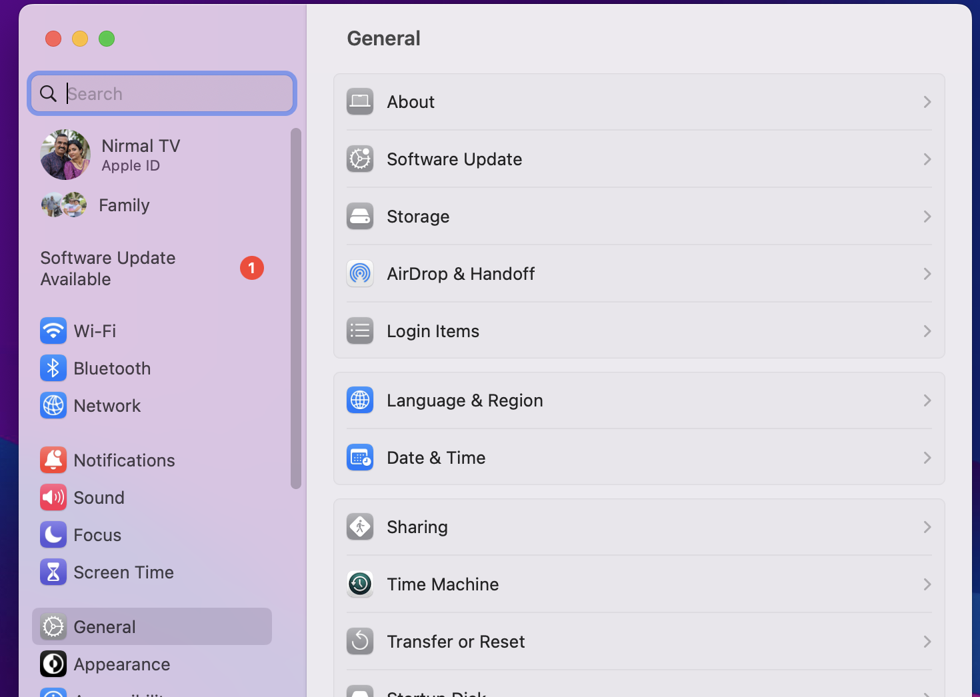The height and width of the screenshot is (697, 980).
Task: Click the Appearance icon in sidebar
Action: point(53,664)
